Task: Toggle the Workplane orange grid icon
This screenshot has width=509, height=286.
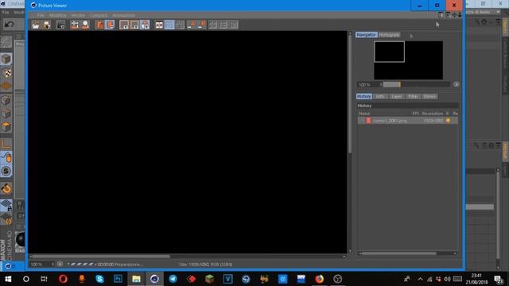Action: [x=6, y=87]
